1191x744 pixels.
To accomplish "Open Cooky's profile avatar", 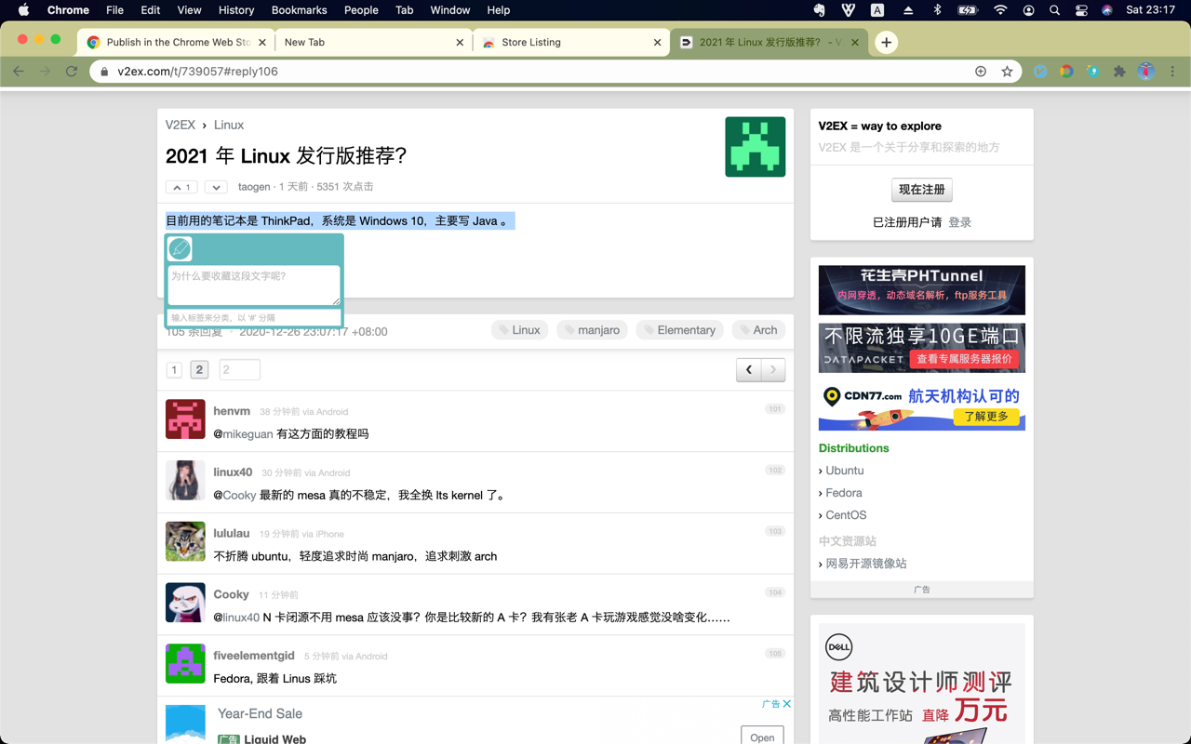I will coord(185,603).
